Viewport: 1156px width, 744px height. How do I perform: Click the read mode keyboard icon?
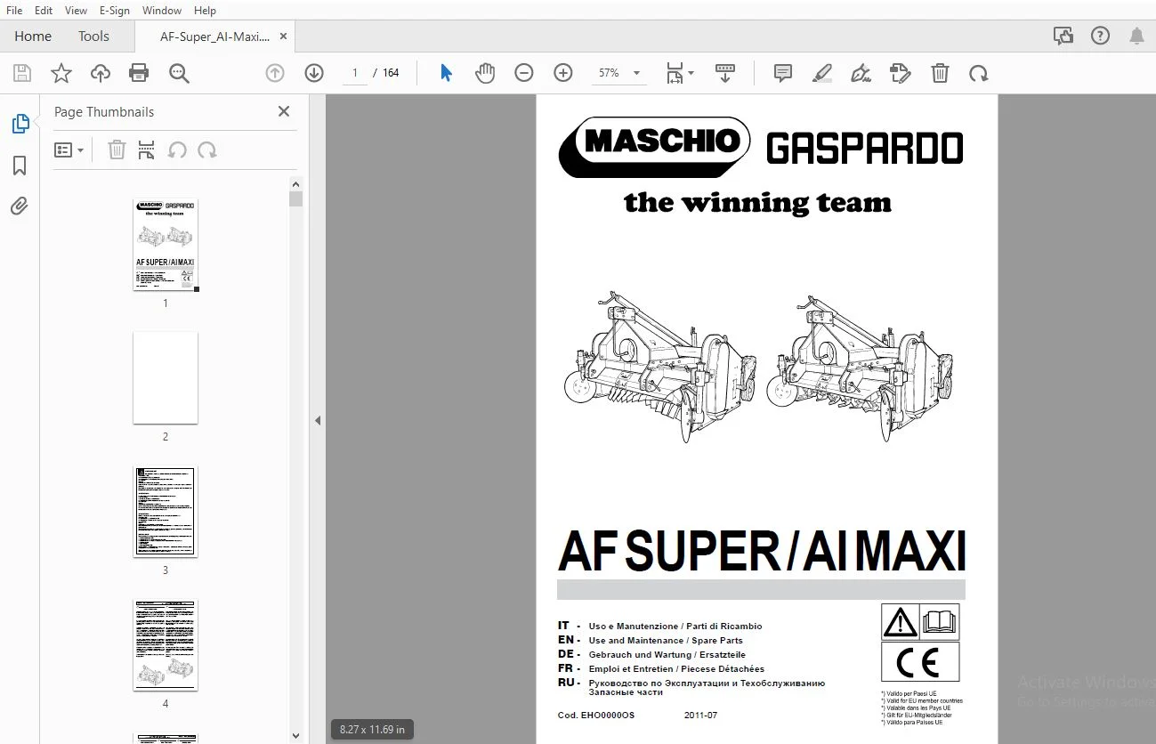pyautogui.click(x=725, y=73)
